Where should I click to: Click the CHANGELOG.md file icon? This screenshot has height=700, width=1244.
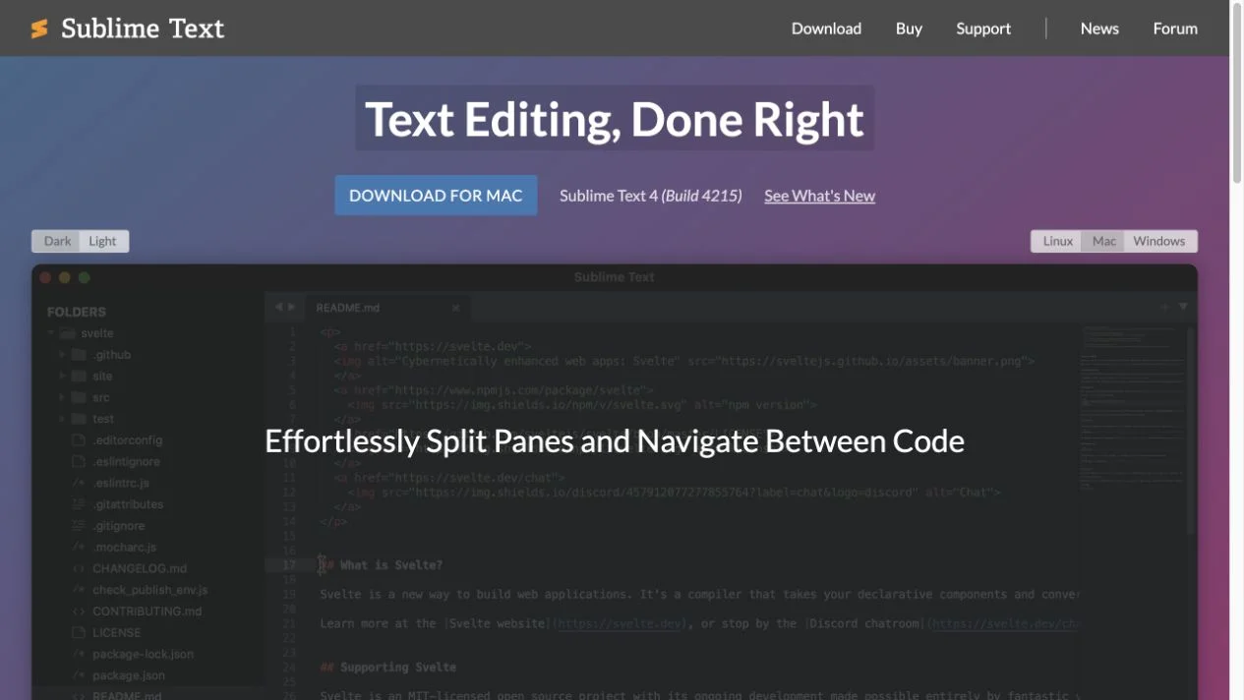click(79, 568)
